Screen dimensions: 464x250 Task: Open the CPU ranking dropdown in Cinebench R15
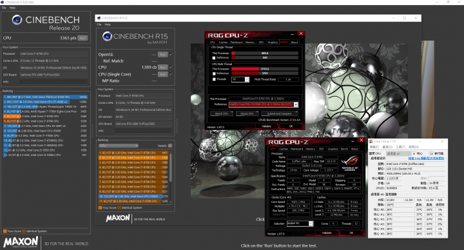click(x=119, y=146)
